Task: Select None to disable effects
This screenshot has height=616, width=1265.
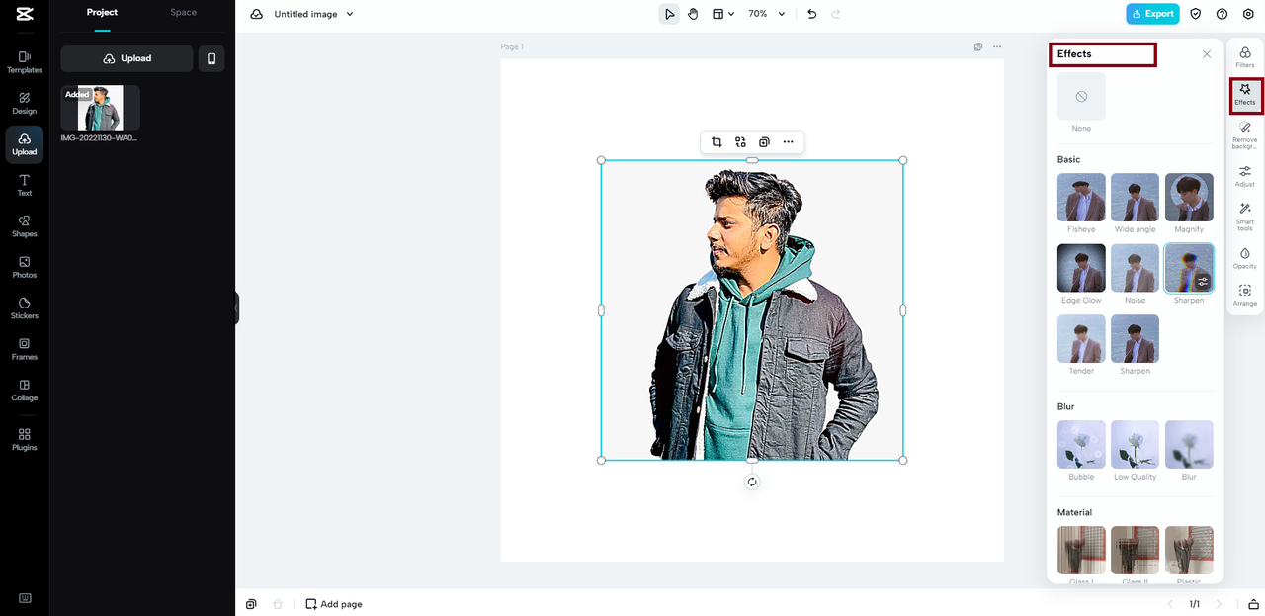Action: coord(1081,97)
